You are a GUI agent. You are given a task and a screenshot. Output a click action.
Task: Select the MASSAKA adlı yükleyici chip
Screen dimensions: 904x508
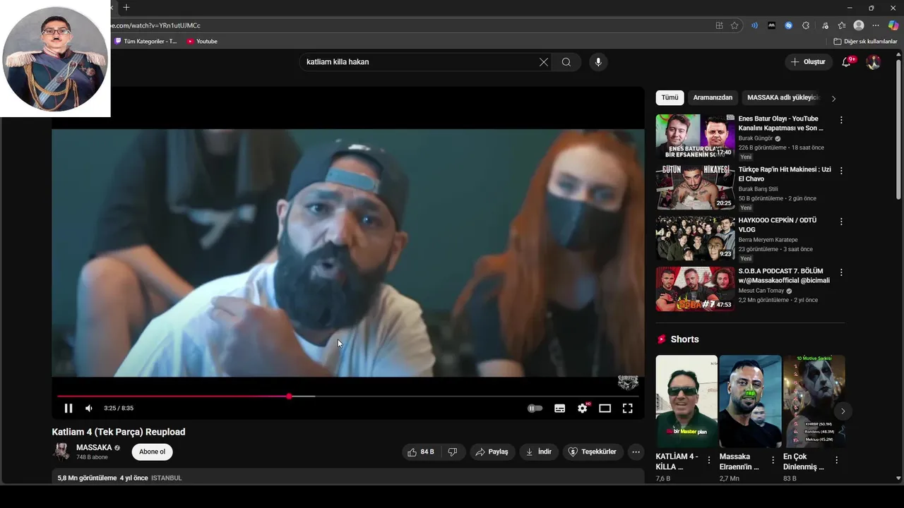coord(783,97)
